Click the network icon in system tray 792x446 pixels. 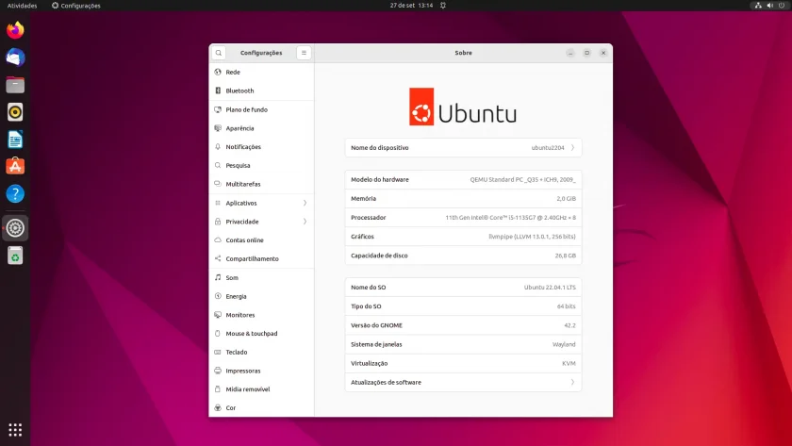[758, 5]
